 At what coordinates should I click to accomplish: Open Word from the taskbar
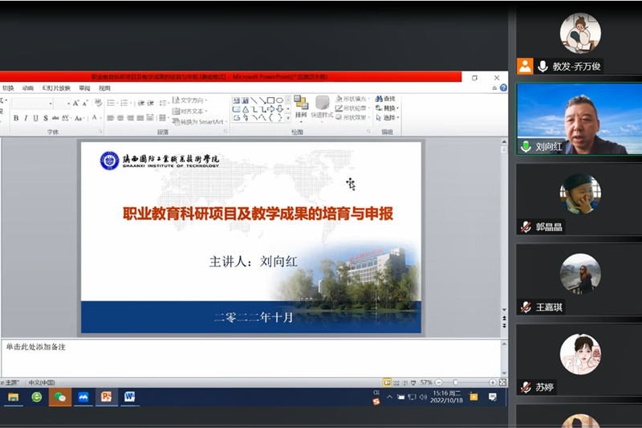click(129, 397)
